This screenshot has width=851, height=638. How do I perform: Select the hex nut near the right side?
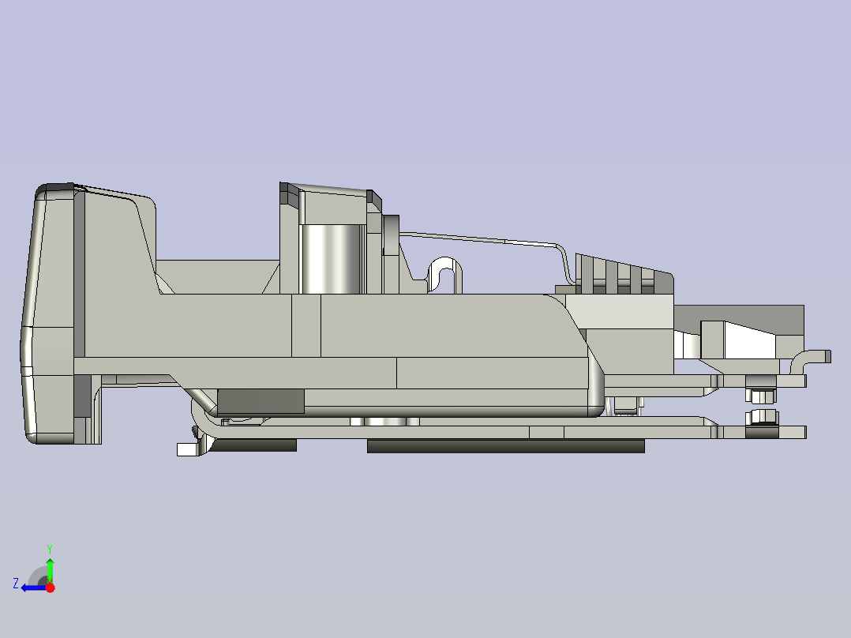[x=761, y=398]
